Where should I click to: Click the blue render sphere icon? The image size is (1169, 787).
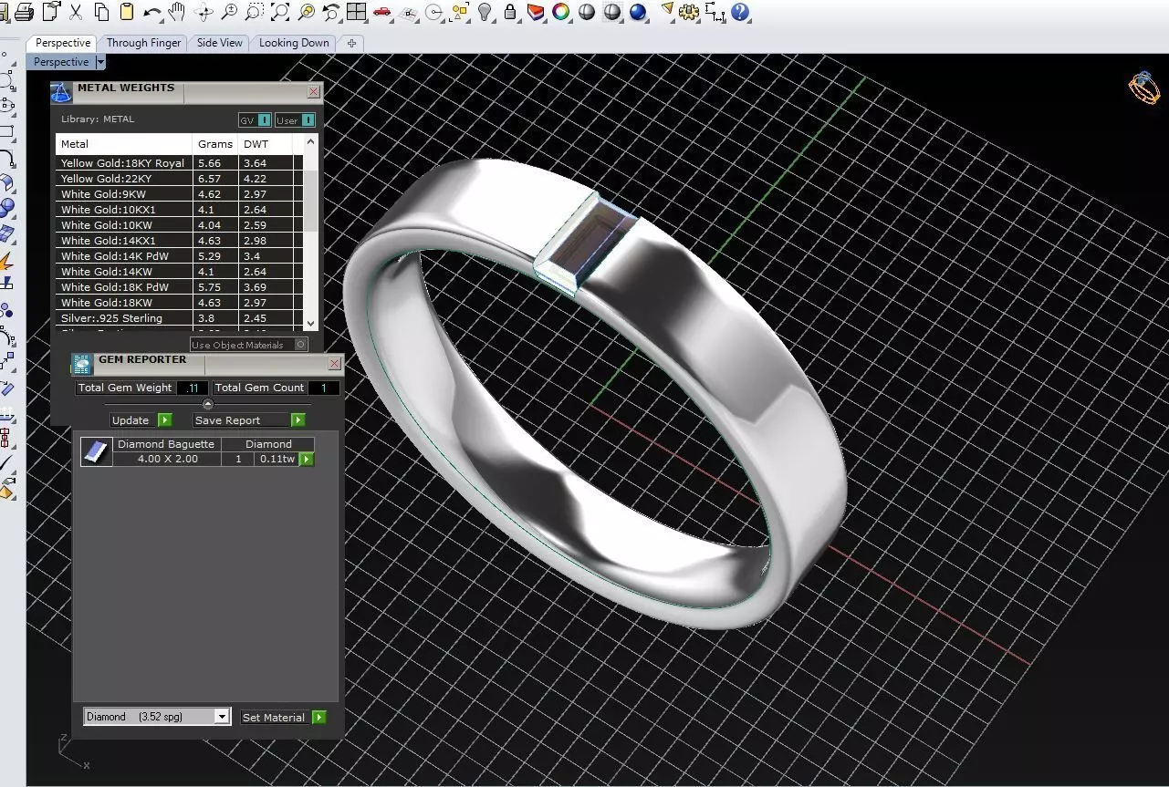tap(638, 12)
